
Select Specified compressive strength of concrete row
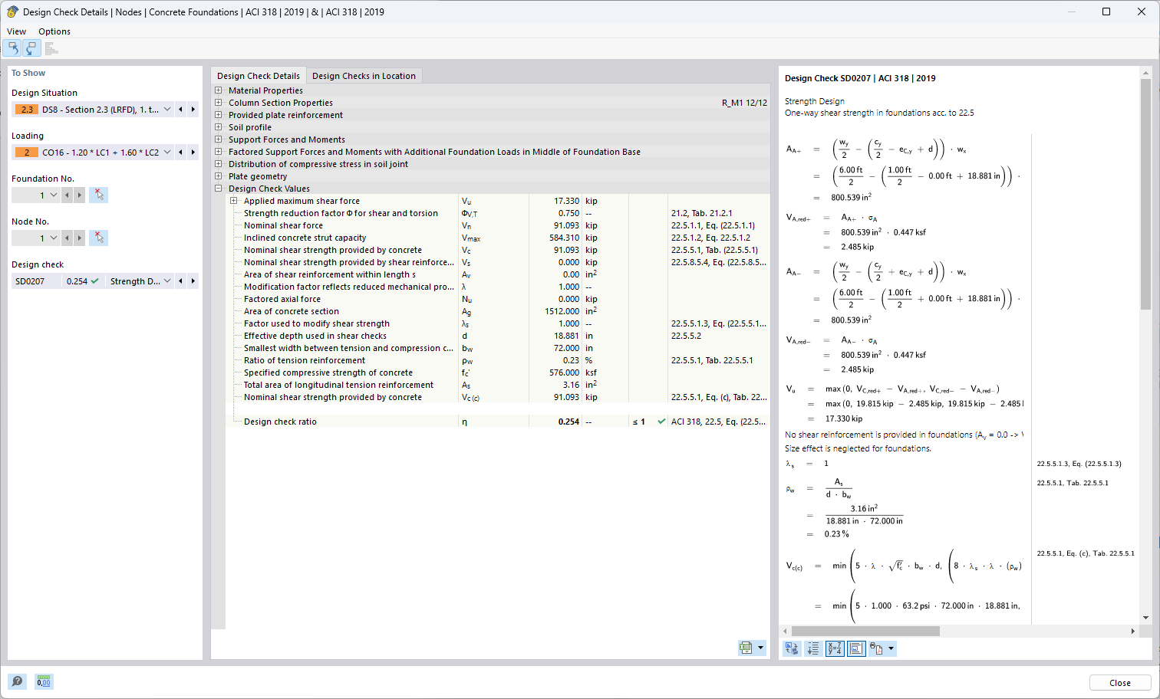coord(498,372)
